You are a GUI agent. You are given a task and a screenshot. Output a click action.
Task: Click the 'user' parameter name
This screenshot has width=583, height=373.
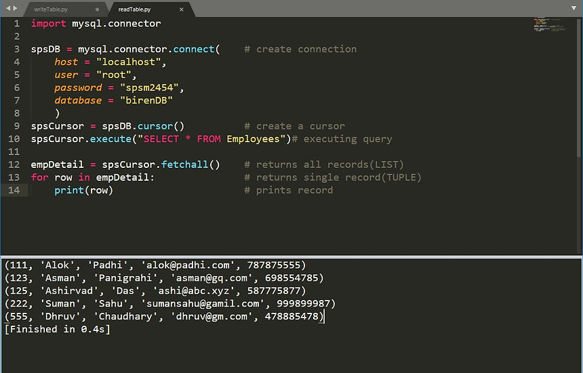click(x=66, y=74)
